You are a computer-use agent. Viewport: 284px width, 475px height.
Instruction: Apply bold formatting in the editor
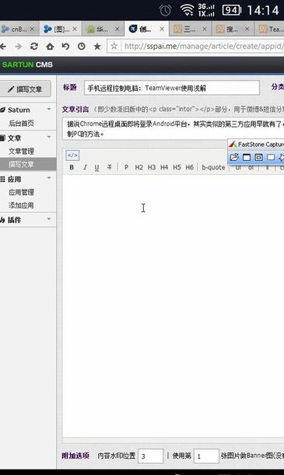coord(72,167)
